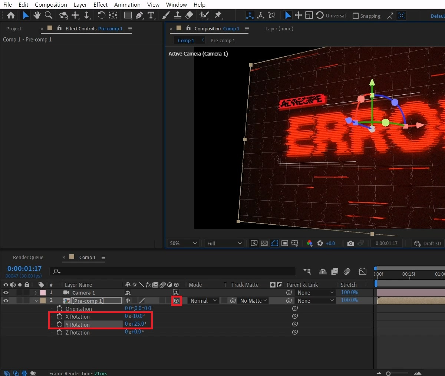The width and height of the screenshot is (445, 376).
Task: Toggle Y Rotation stopwatch
Action: click(59, 324)
